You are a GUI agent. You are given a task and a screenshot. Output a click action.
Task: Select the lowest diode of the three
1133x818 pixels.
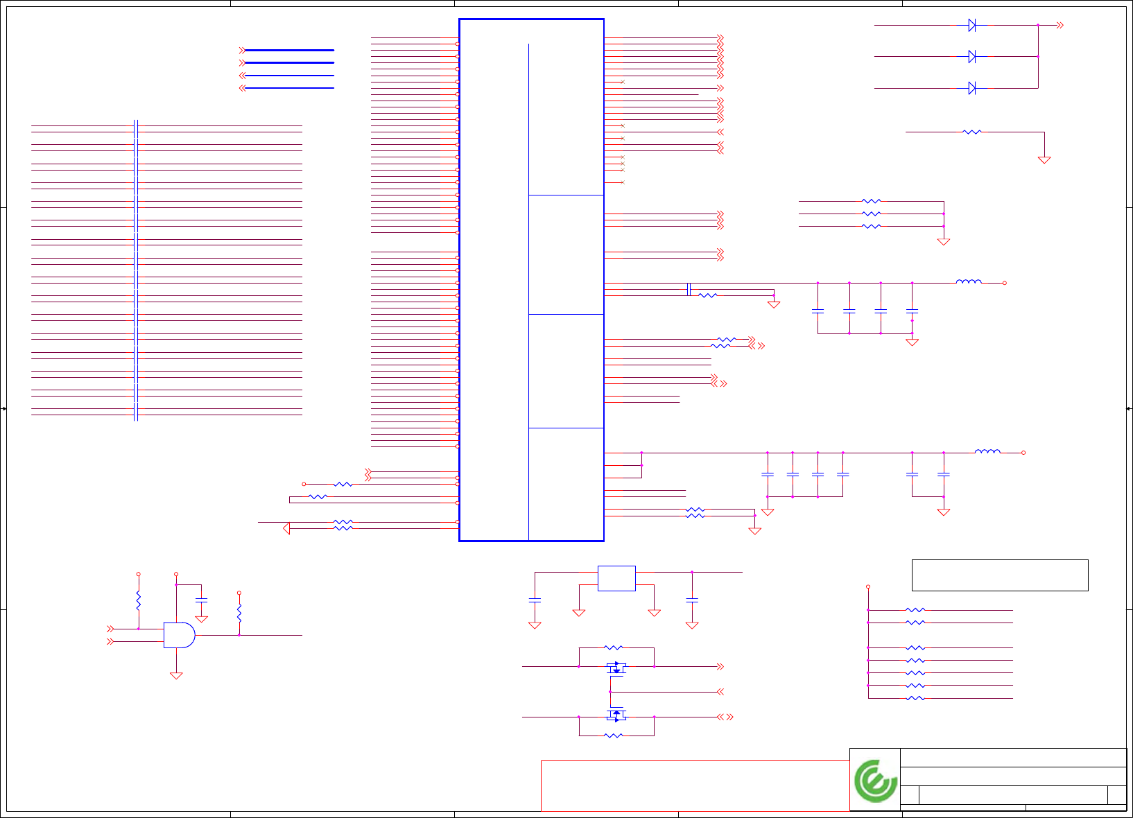tap(972, 88)
